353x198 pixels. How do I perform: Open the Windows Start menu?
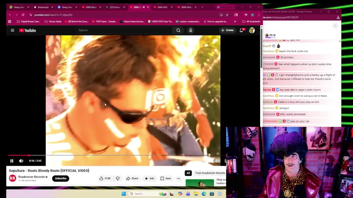124,194
